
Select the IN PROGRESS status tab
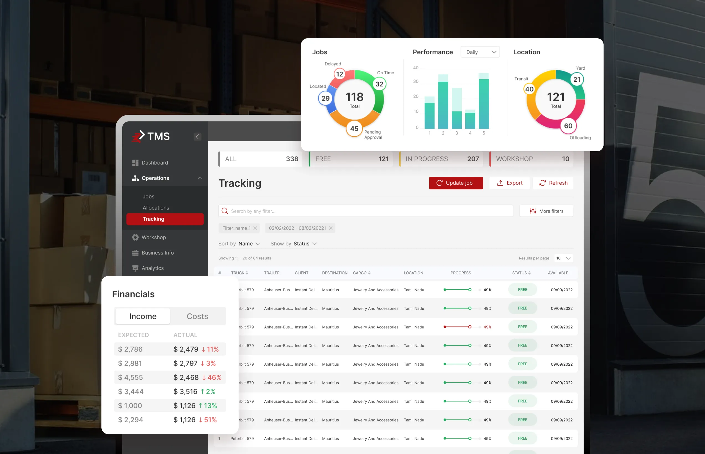441,159
